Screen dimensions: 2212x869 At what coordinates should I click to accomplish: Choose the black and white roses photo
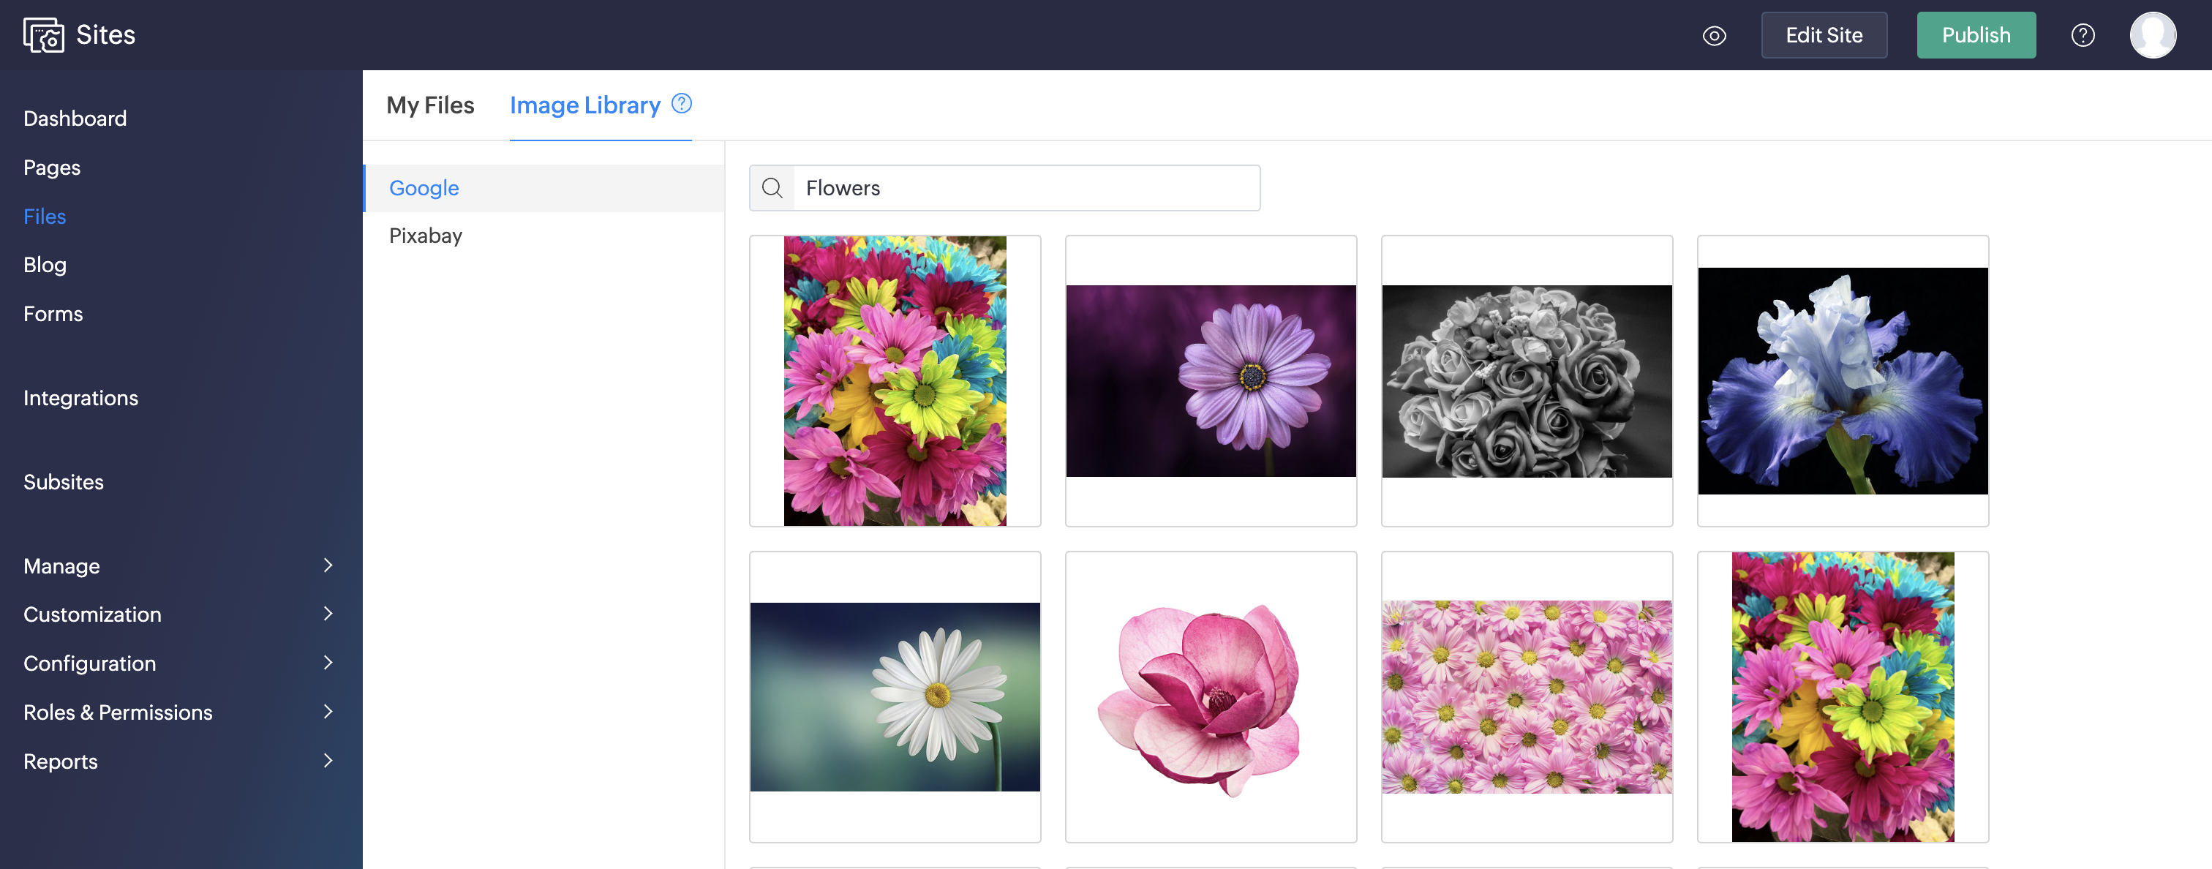pos(1527,381)
